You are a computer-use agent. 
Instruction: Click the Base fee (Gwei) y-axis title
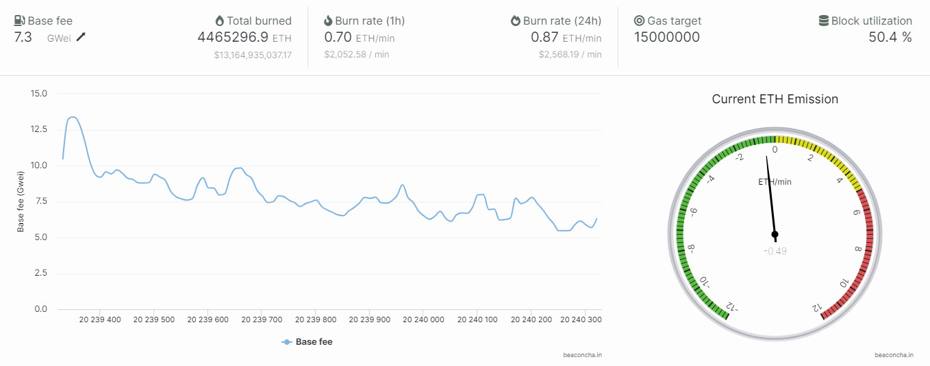[21, 201]
